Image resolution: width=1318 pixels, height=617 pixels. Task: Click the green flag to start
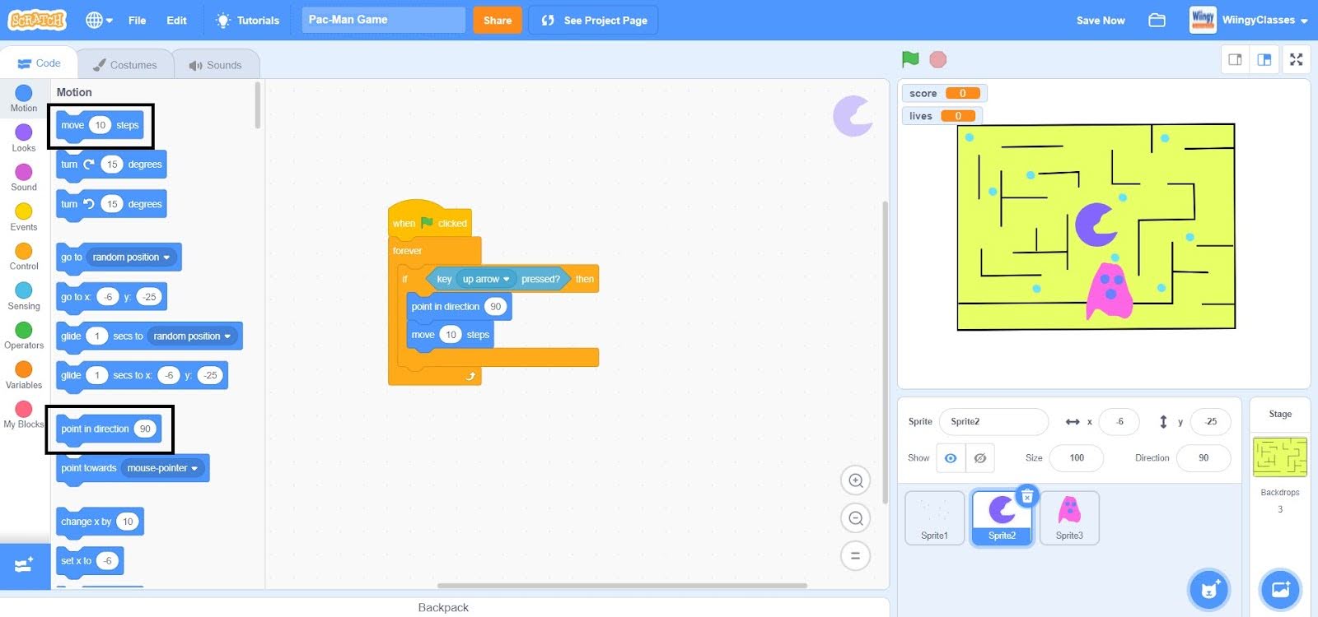coord(910,59)
